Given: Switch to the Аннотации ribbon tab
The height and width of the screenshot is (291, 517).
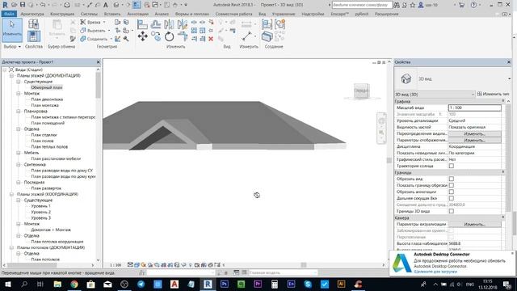Looking at the screenshot, I should coord(137,14).
